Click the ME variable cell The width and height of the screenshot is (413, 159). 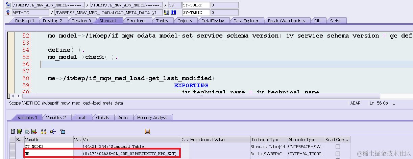pos(48,154)
